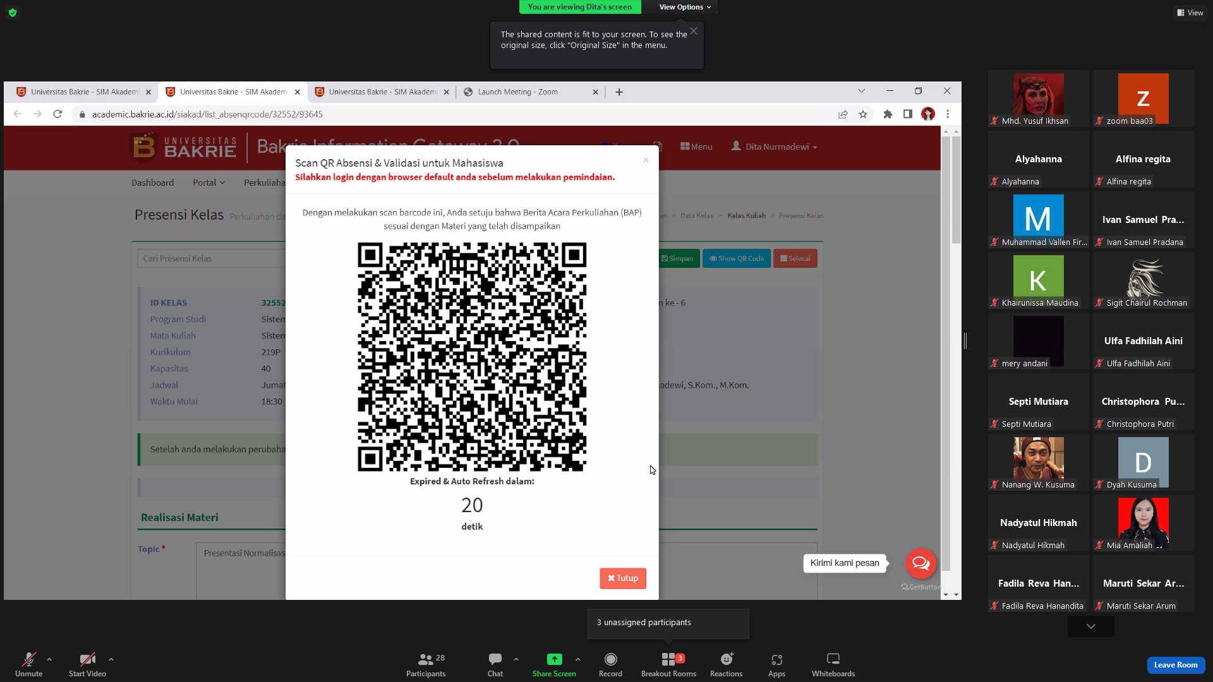Open Dita Nurmadewi user dropdown
The image size is (1213, 682).
tap(775, 147)
